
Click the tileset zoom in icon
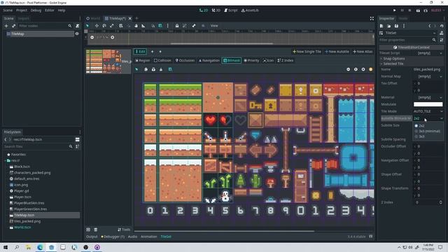tap(363, 69)
